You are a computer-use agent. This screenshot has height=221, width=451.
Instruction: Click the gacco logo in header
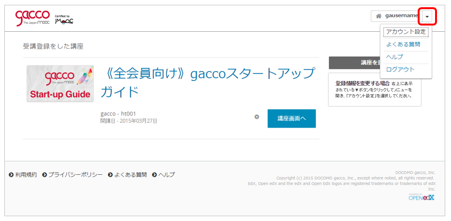32,18
